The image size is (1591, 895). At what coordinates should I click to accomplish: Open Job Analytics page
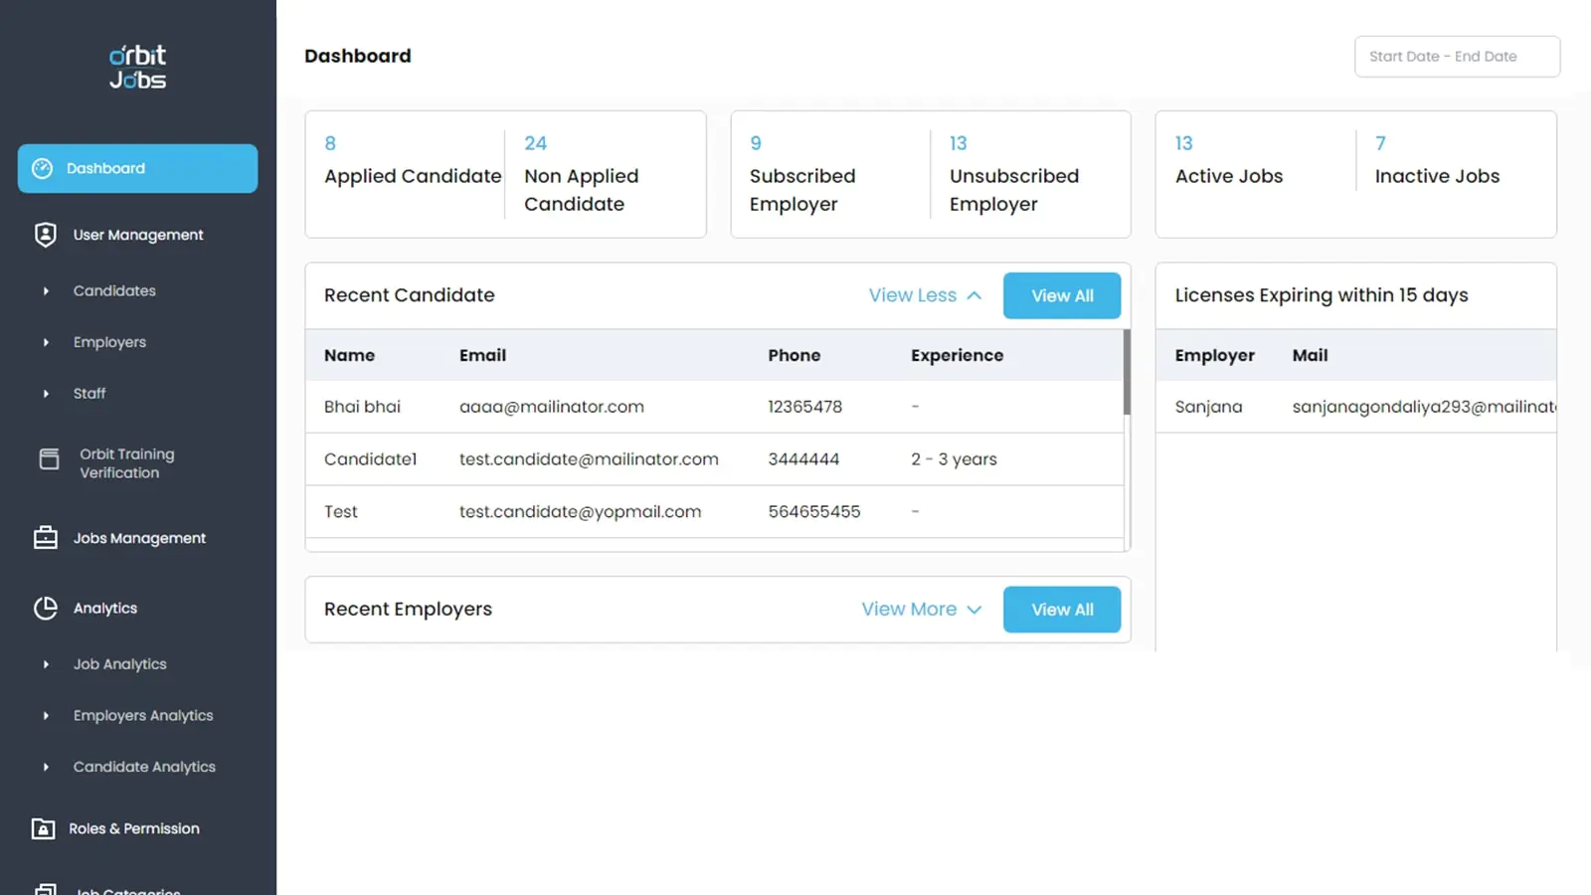tap(120, 664)
